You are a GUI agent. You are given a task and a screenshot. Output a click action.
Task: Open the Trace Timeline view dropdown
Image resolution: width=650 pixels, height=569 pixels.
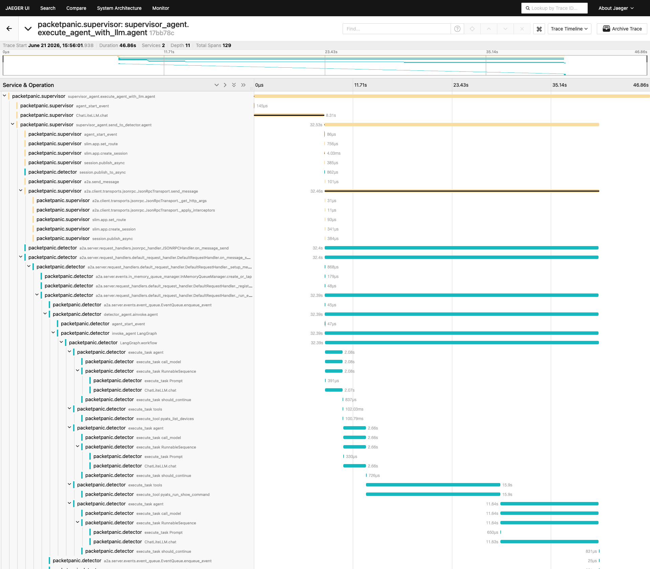569,29
